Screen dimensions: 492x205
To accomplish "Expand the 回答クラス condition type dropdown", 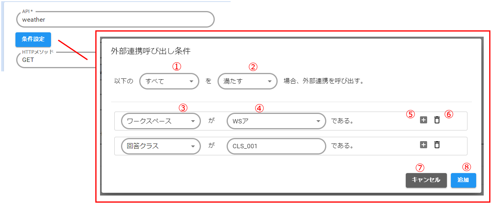I will tap(161, 146).
